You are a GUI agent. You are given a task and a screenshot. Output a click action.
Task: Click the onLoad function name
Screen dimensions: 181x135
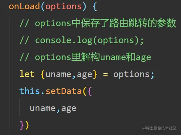click(24, 6)
